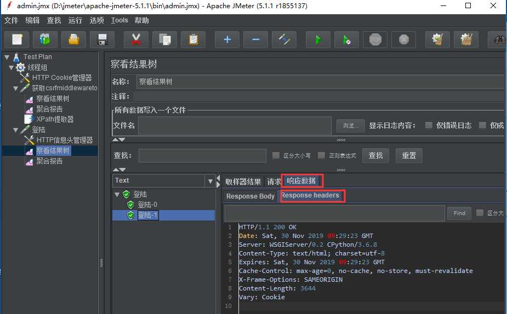Switch to the Response Body tab
The image size is (507, 314).
(x=250, y=196)
